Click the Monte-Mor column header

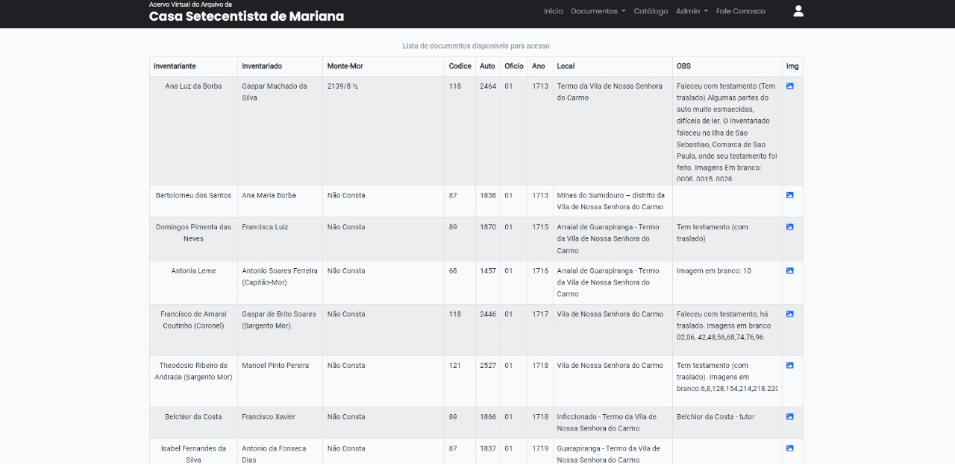pyautogui.click(x=345, y=66)
